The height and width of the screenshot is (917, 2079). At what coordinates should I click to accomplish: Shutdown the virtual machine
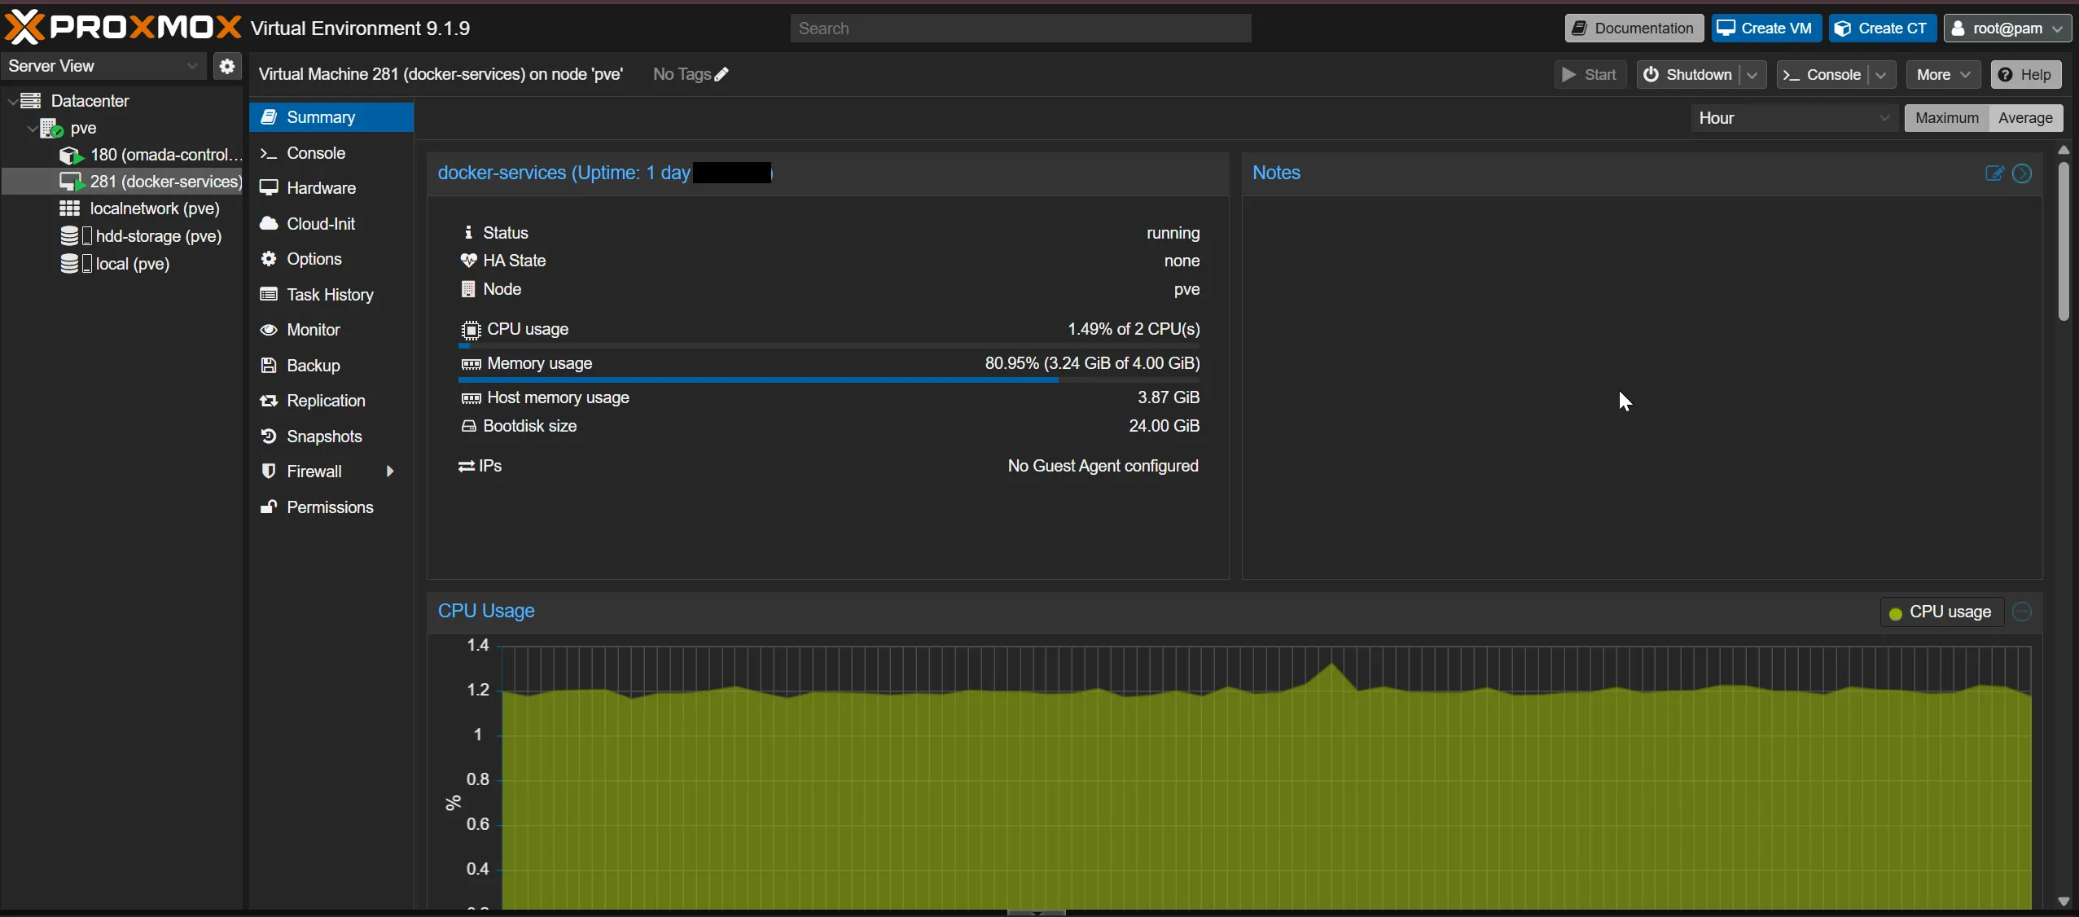(x=1688, y=75)
